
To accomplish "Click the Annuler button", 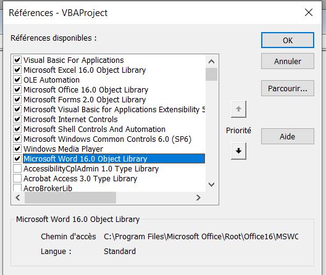I will 288,61.
